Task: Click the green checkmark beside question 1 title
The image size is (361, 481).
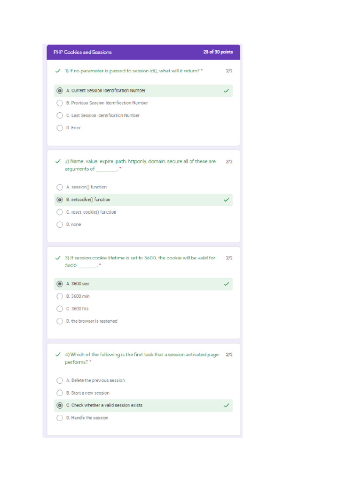Action: click(x=58, y=71)
